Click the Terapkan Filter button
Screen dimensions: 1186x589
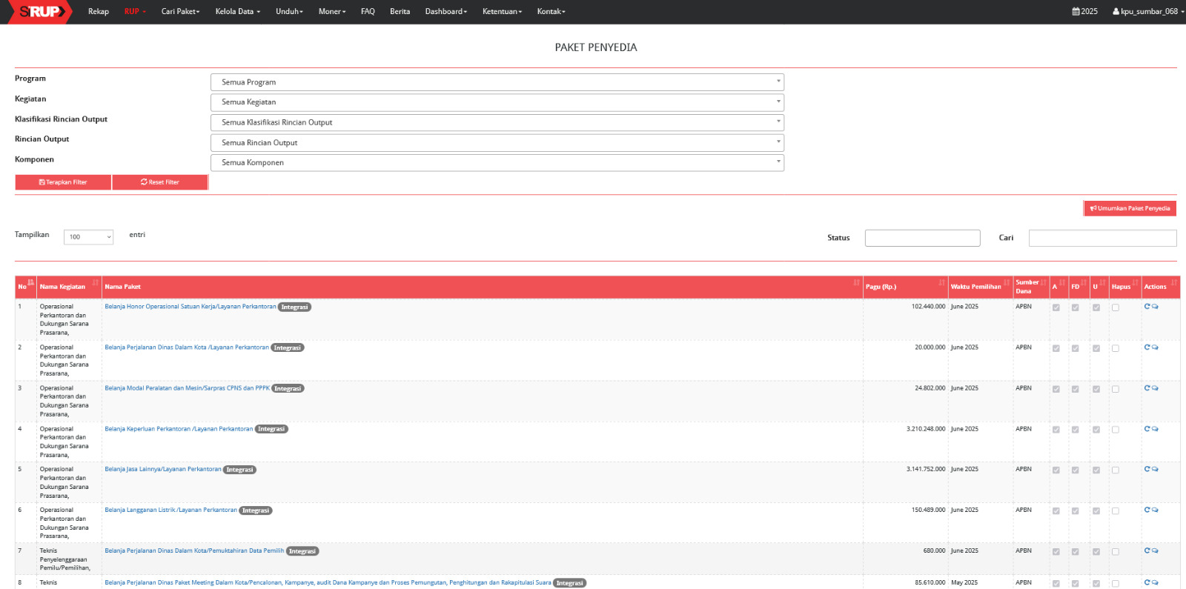(x=63, y=182)
